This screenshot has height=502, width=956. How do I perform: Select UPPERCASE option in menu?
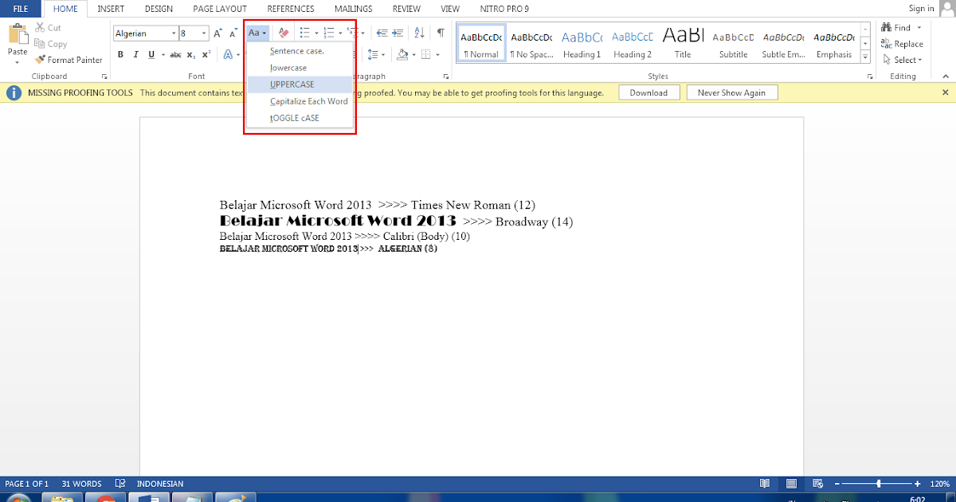[297, 84]
